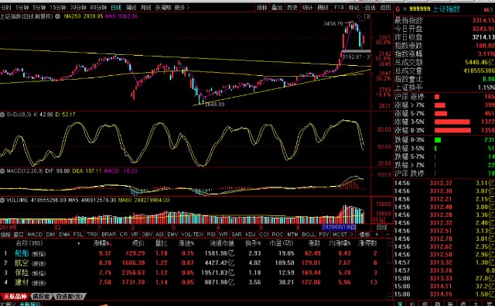Click the minus zoom-out button
Viewport: 495px width, 306px height.
point(387,234)
